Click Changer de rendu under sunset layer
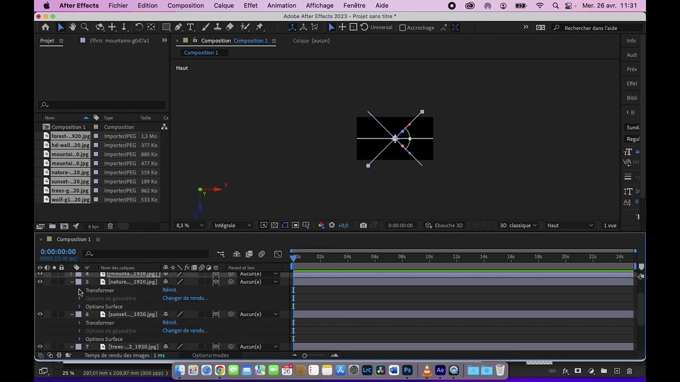The image size is (680, 382). 185,331
